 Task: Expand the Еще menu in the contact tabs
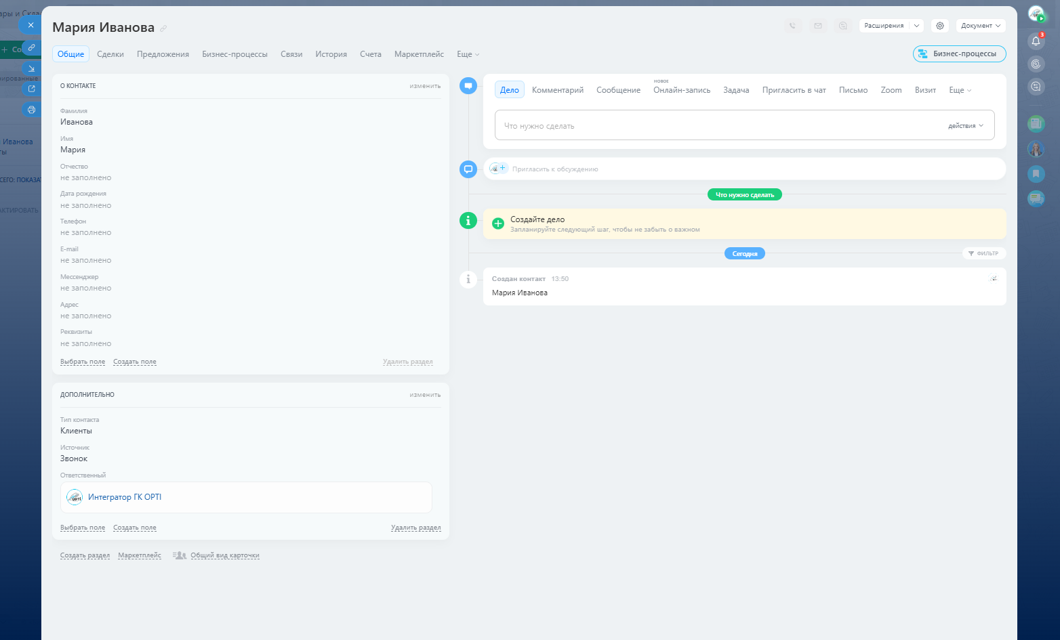coord(468,54)
